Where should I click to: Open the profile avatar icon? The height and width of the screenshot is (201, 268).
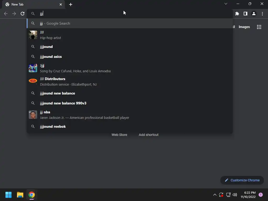pos(254,14)
